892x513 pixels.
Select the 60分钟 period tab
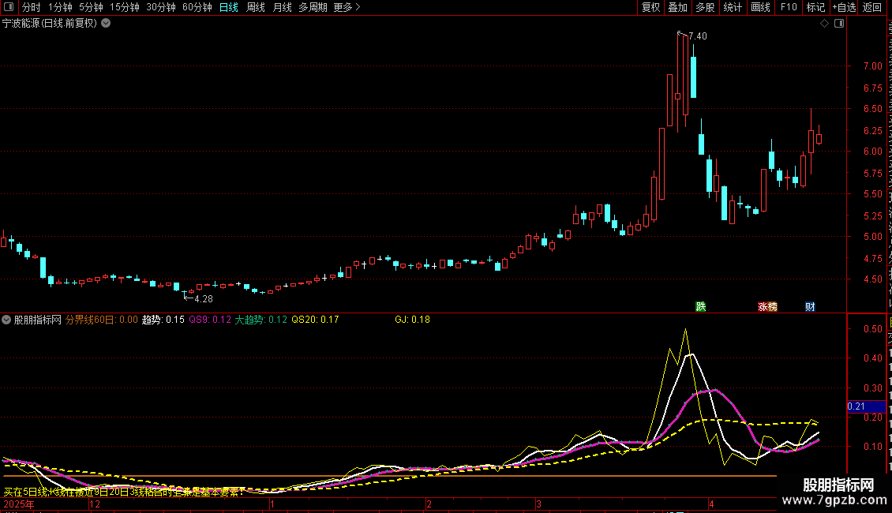[x=197, y=7]
